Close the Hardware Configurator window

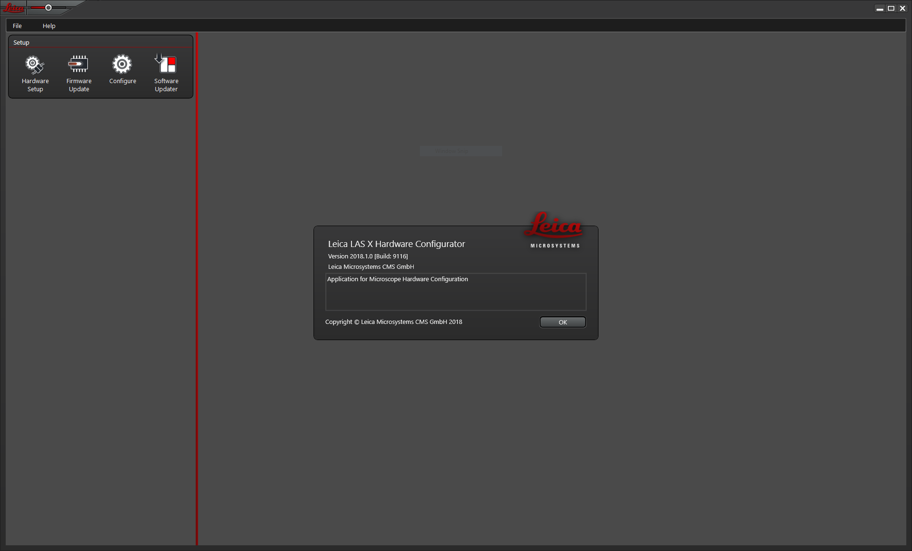[x=902, y=8]
